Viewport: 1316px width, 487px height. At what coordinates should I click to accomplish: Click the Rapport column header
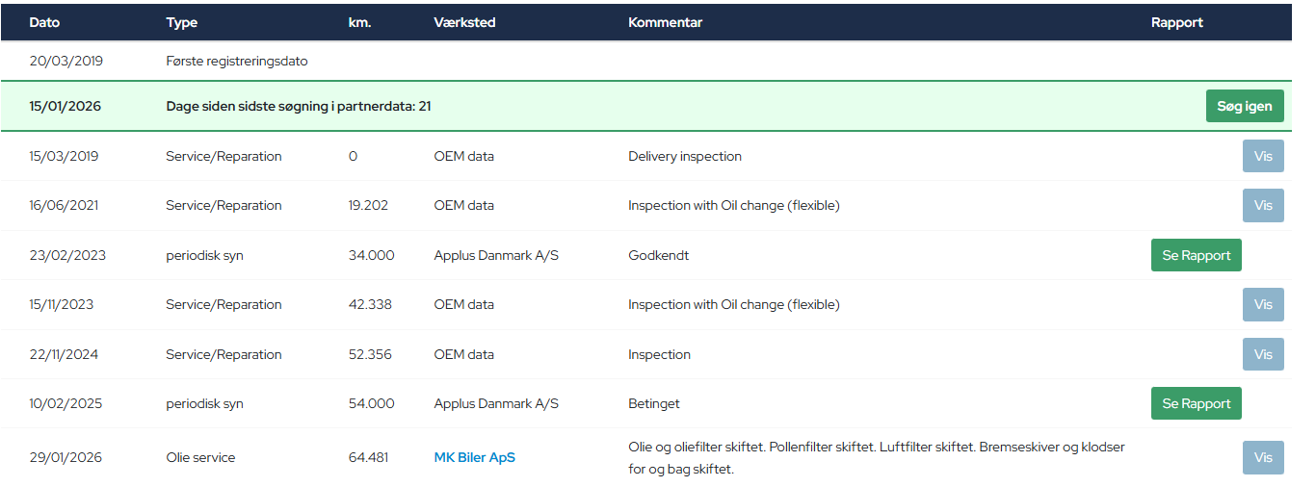coord(1176,22)
